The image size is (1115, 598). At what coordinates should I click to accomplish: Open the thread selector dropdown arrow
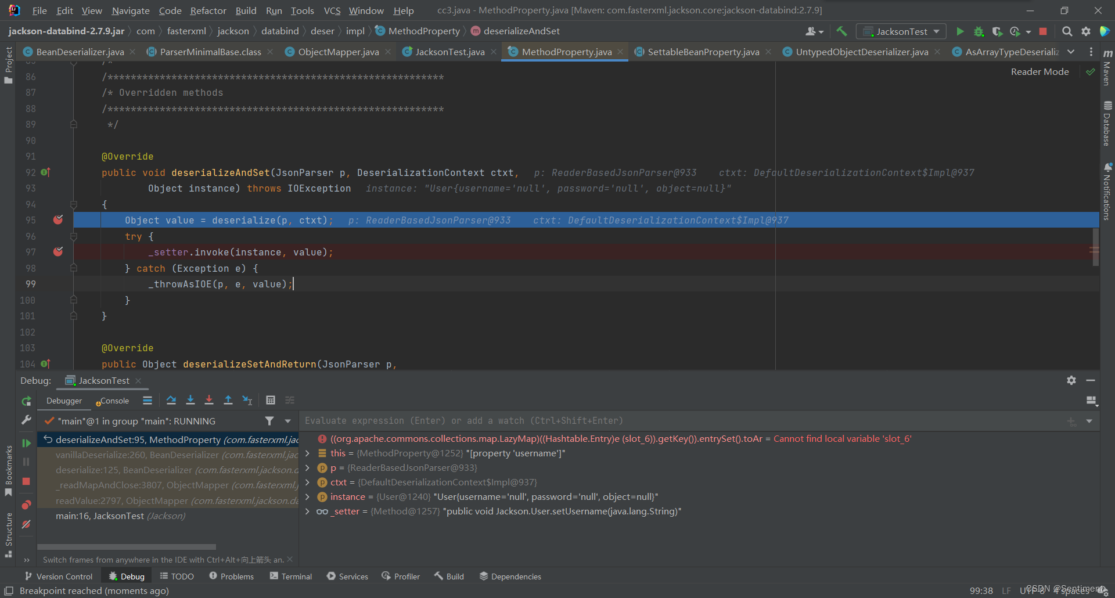287,421
